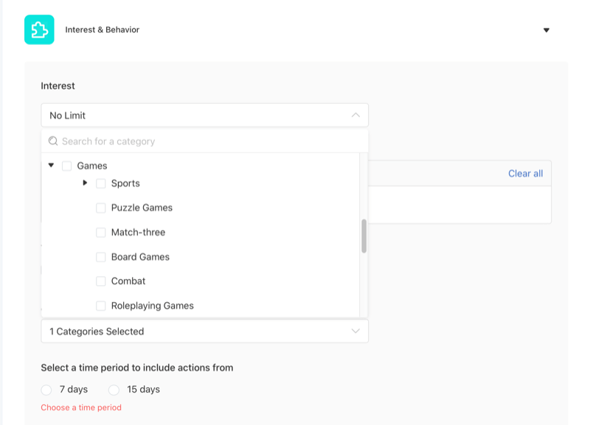Open the 1 Categories Selected dropdown
The height and width of the screenshot is (425, 590).
(204, 331)
